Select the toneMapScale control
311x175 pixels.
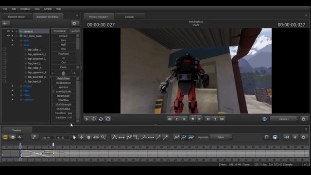64,91
